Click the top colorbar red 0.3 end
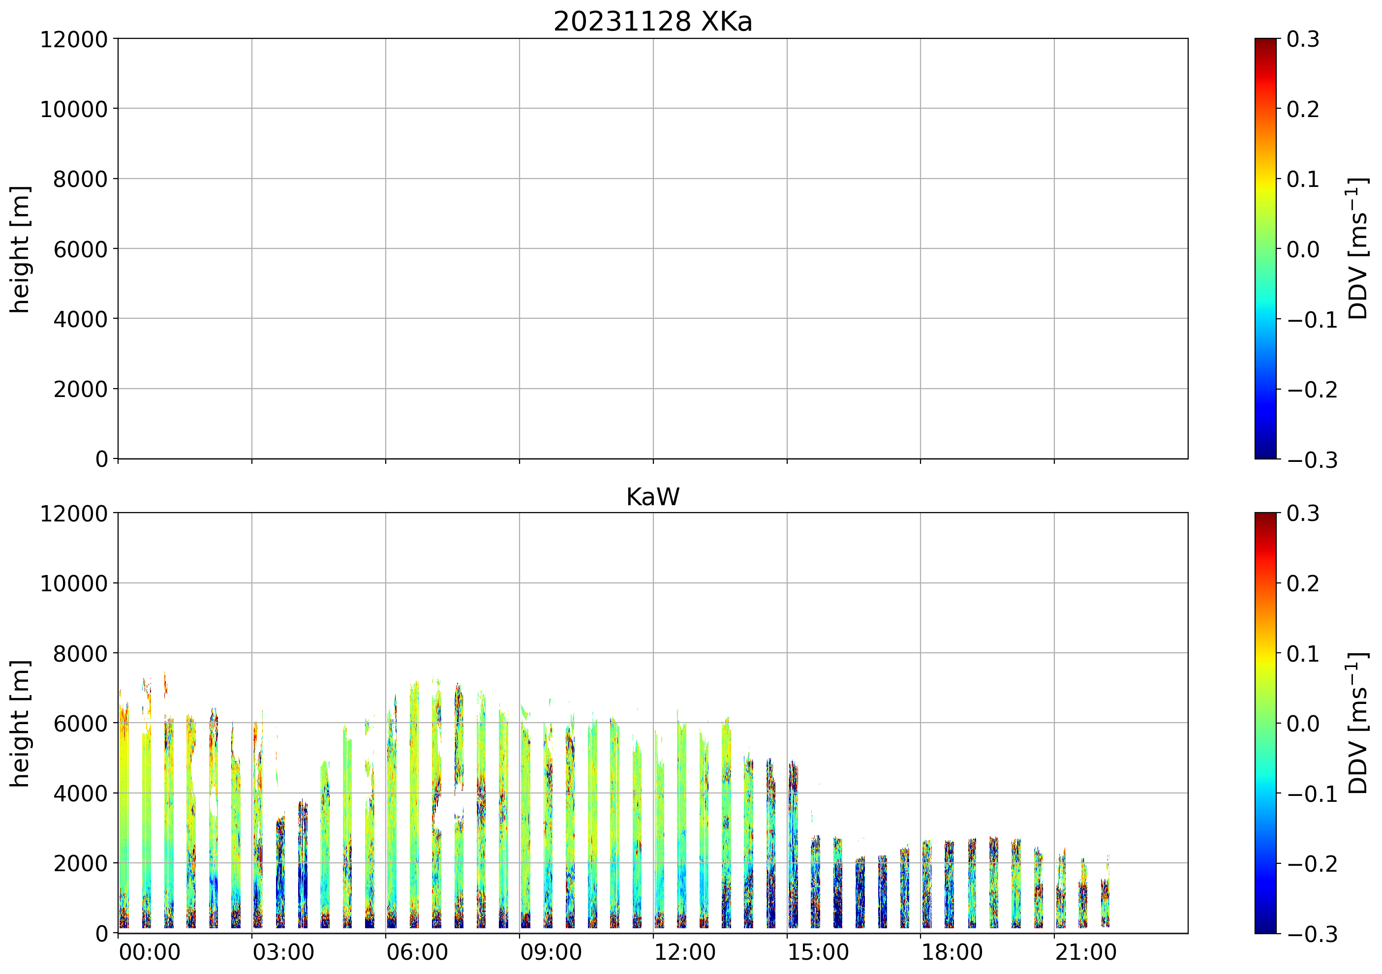 click(x=1265, y=43)
